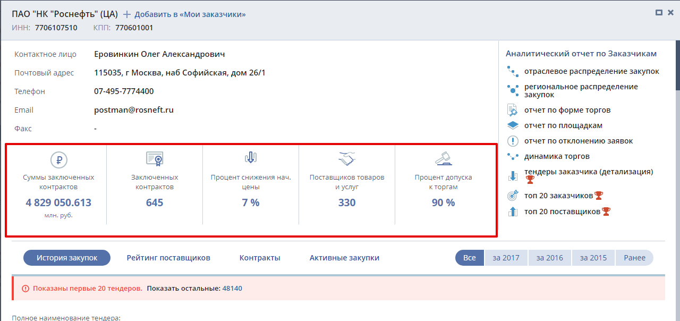Click the postal address 115035, г Москва
Viewport: 680px width, 321px height.
(x=180, y=73)
